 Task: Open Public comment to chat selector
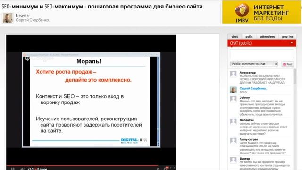[254, 64]
